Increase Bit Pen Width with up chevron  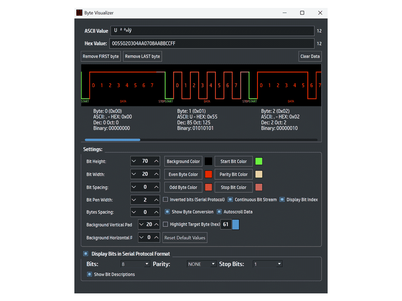(x=156, y=200)
